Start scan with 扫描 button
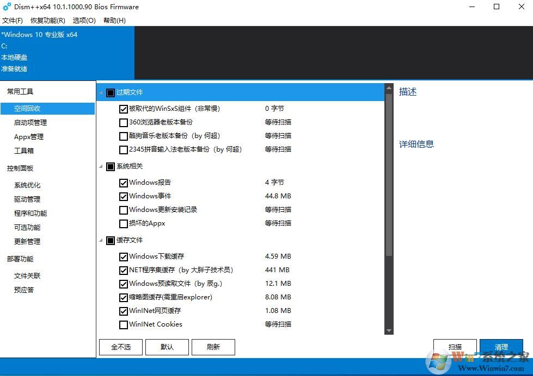 455,347
